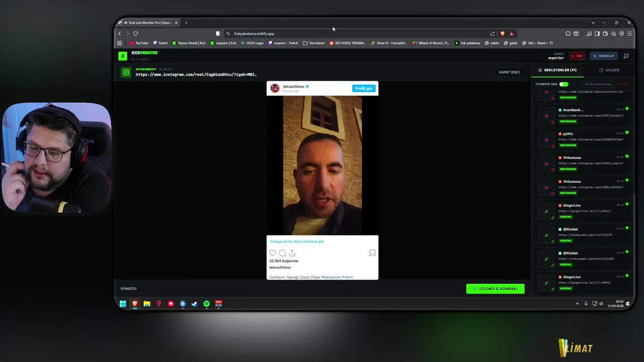Select the pyN1c queue item
This screenshot has height=362, width=644.
click(x=583, y=140)
